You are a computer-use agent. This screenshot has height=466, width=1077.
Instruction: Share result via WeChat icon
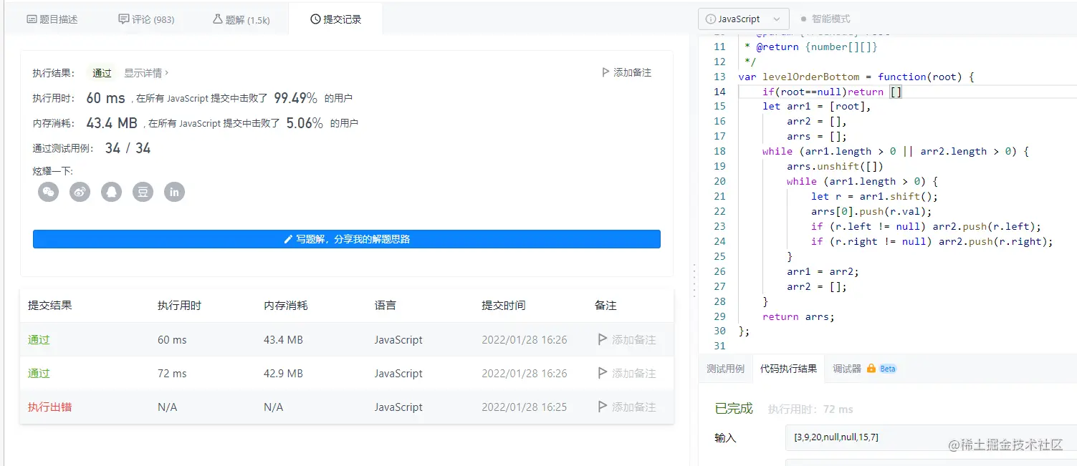pos(48,192)
